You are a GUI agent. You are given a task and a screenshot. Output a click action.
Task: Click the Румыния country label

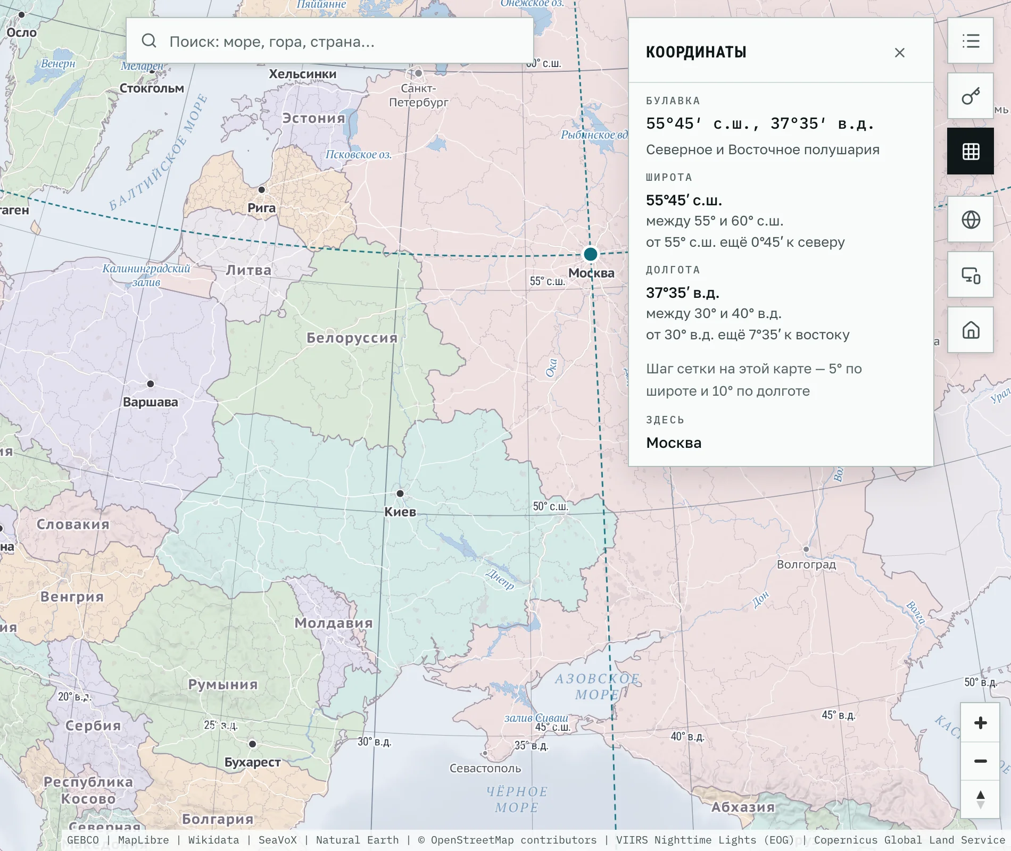223,685
